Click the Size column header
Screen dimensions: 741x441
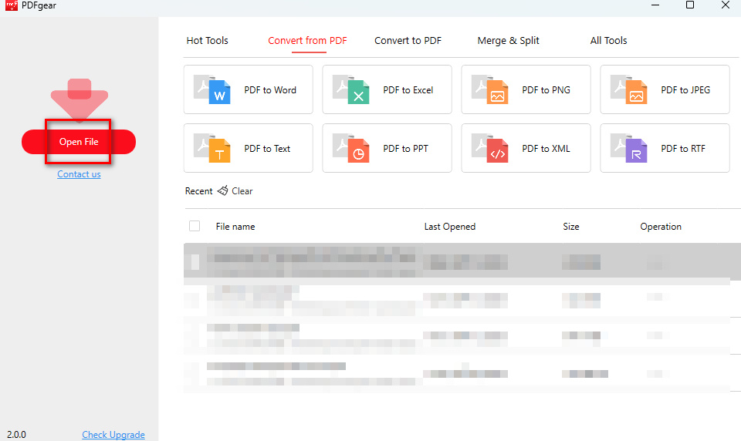(x=571, y=227)
